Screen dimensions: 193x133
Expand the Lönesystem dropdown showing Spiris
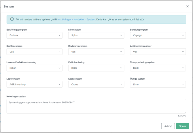coord(96,35)
